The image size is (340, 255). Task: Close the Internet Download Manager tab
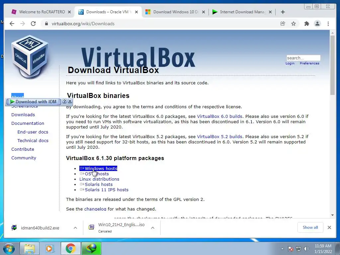(x=270, y=12)
